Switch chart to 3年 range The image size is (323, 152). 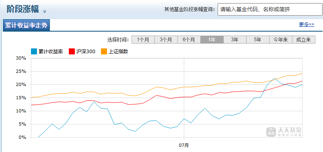click(235, 40)
